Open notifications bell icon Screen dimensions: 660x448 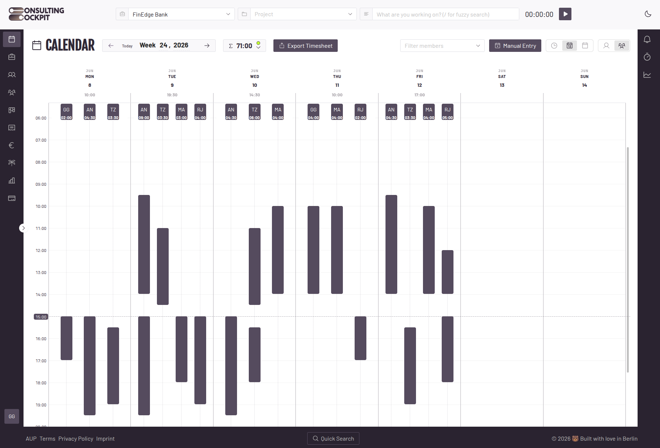647,39
